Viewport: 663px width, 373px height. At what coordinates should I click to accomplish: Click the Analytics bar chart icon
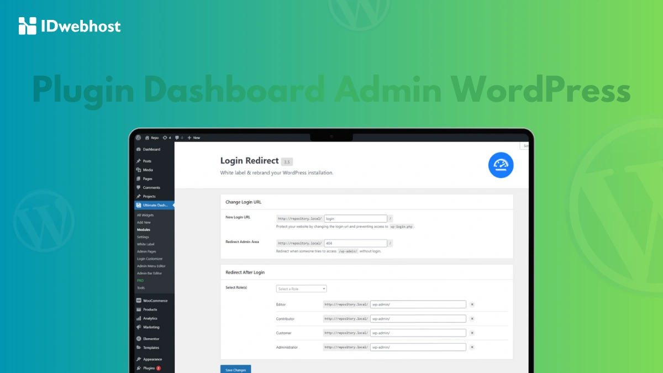click(x=139, y=318)
